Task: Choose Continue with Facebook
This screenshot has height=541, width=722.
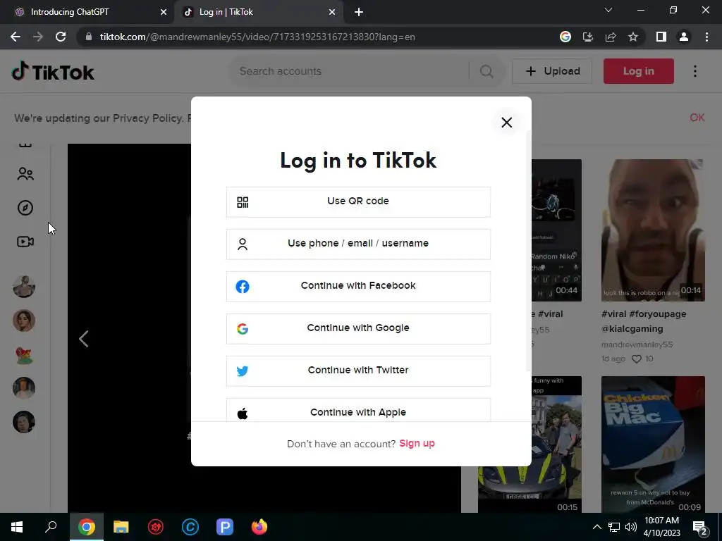Action: pyautogui.click(x=358, y=287)
